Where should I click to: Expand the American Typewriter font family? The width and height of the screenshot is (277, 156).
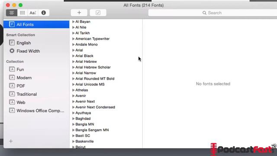73,39
